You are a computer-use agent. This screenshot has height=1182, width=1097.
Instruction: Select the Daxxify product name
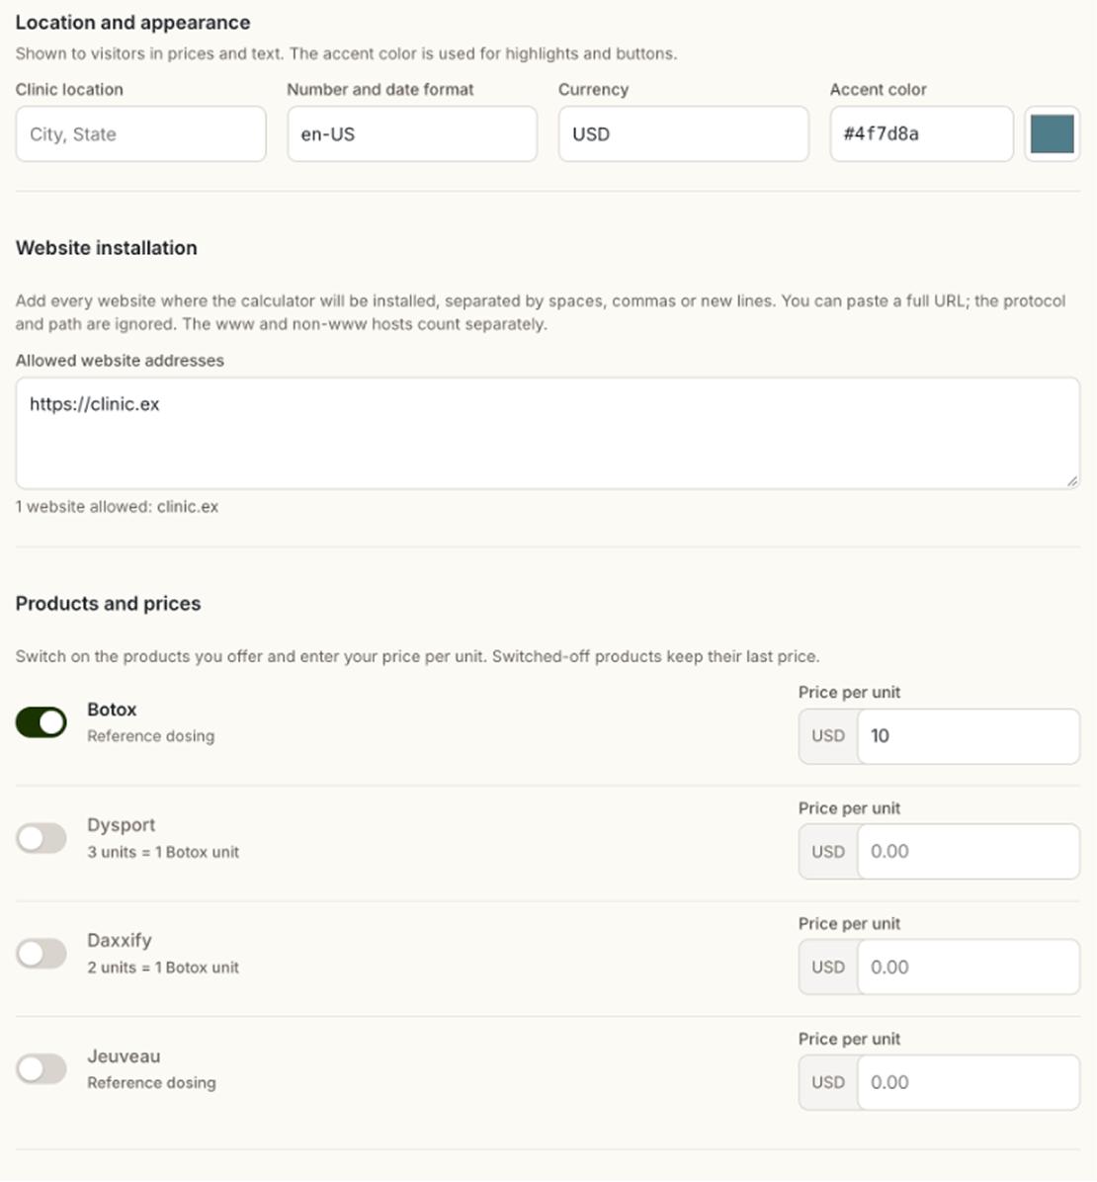coord(120,940)
